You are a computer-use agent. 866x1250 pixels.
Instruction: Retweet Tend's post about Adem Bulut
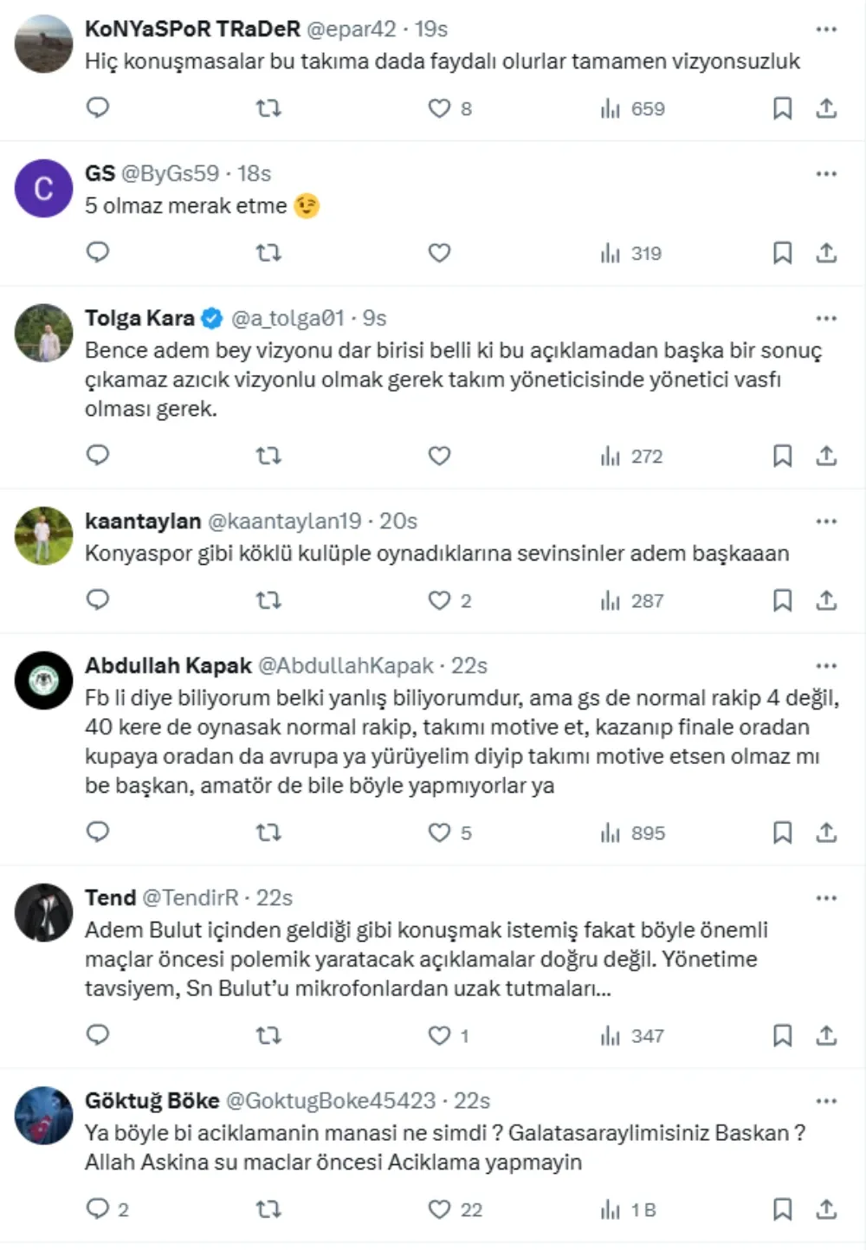pos(268,1035)
